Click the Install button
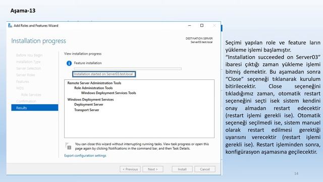The image size is (323, 182). click(x=182, y=169)
